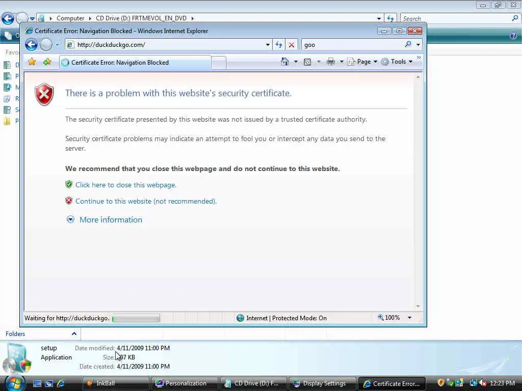The width and height of the screenshot is (522, 391).
Task: Open the Windows Start orb
Action: (15, 383)
